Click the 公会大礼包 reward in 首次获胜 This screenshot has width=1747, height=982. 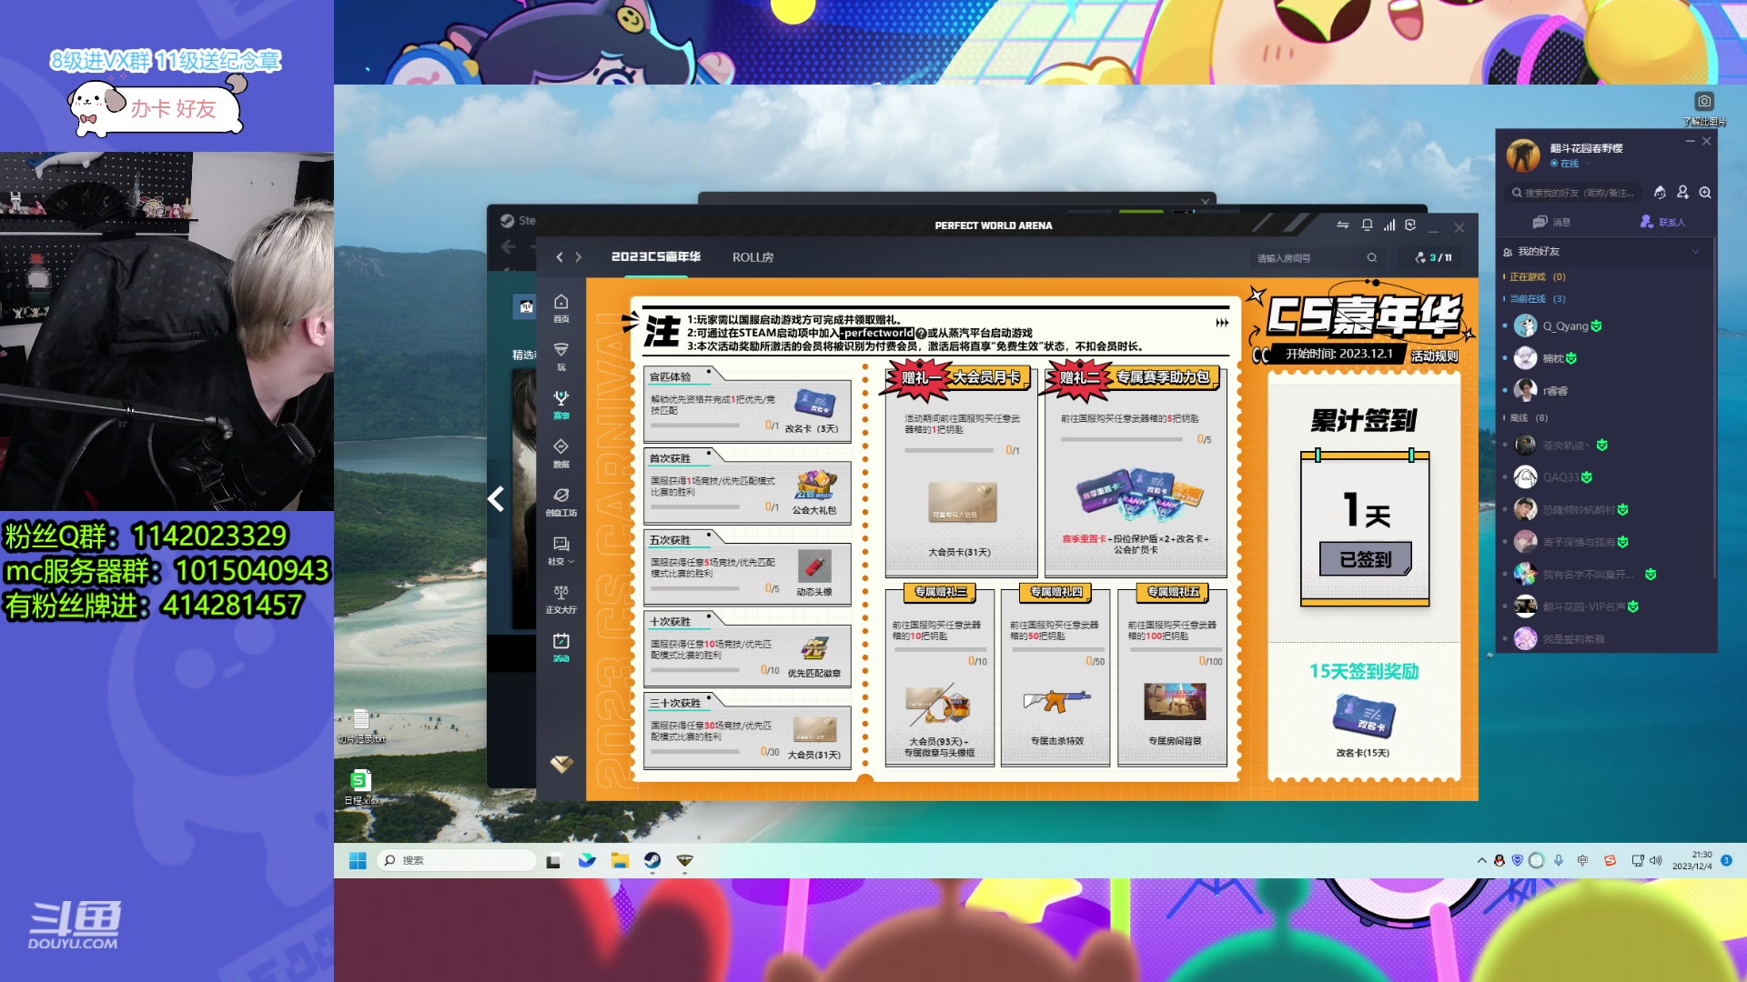pos(815,485)
